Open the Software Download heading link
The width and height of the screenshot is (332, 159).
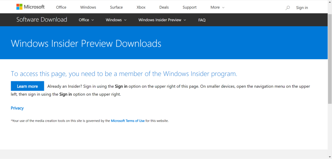(x=42, y=20)
